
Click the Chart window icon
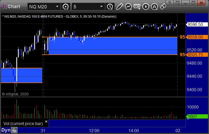pyautogui.click(x=5, y=7)
